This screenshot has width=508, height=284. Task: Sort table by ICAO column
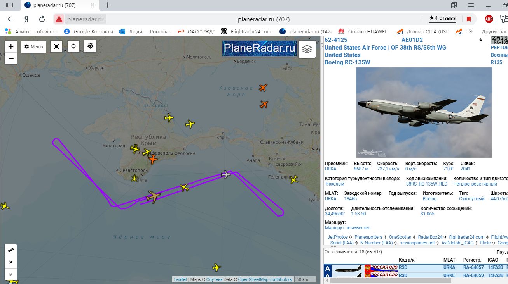493,260
